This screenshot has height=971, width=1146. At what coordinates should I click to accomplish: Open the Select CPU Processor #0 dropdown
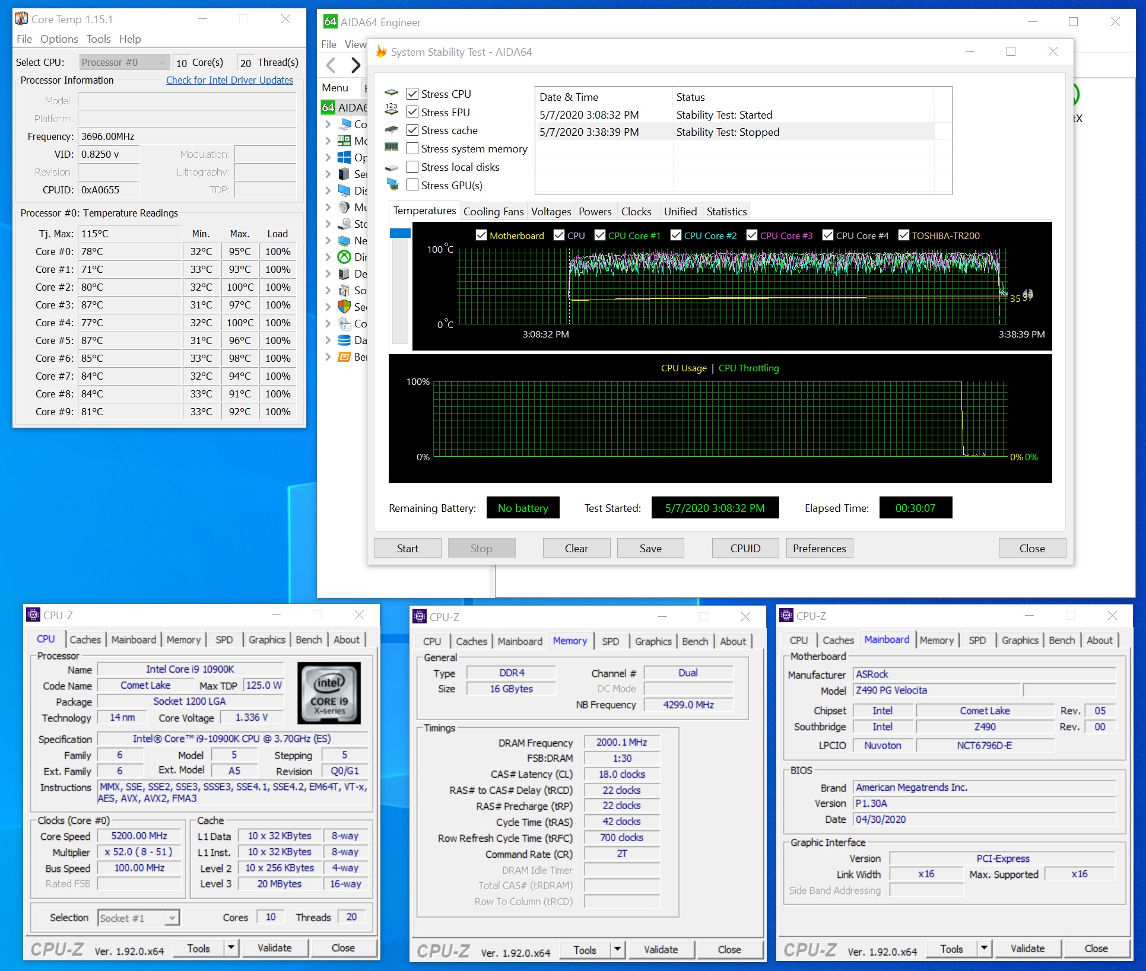124,62
